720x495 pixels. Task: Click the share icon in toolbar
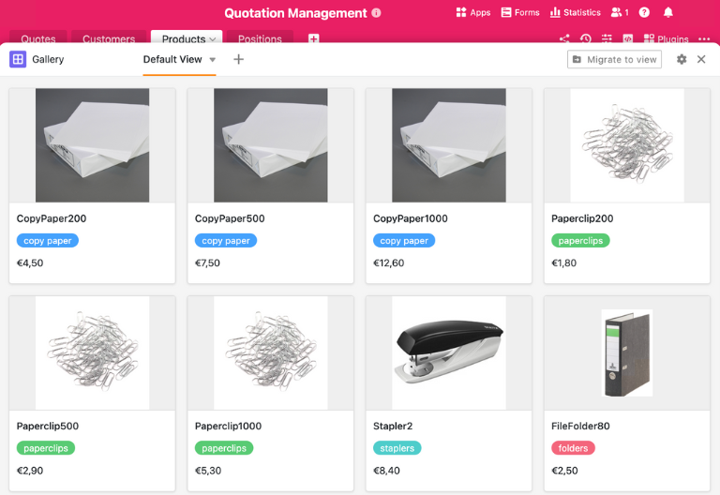[563, 39]
